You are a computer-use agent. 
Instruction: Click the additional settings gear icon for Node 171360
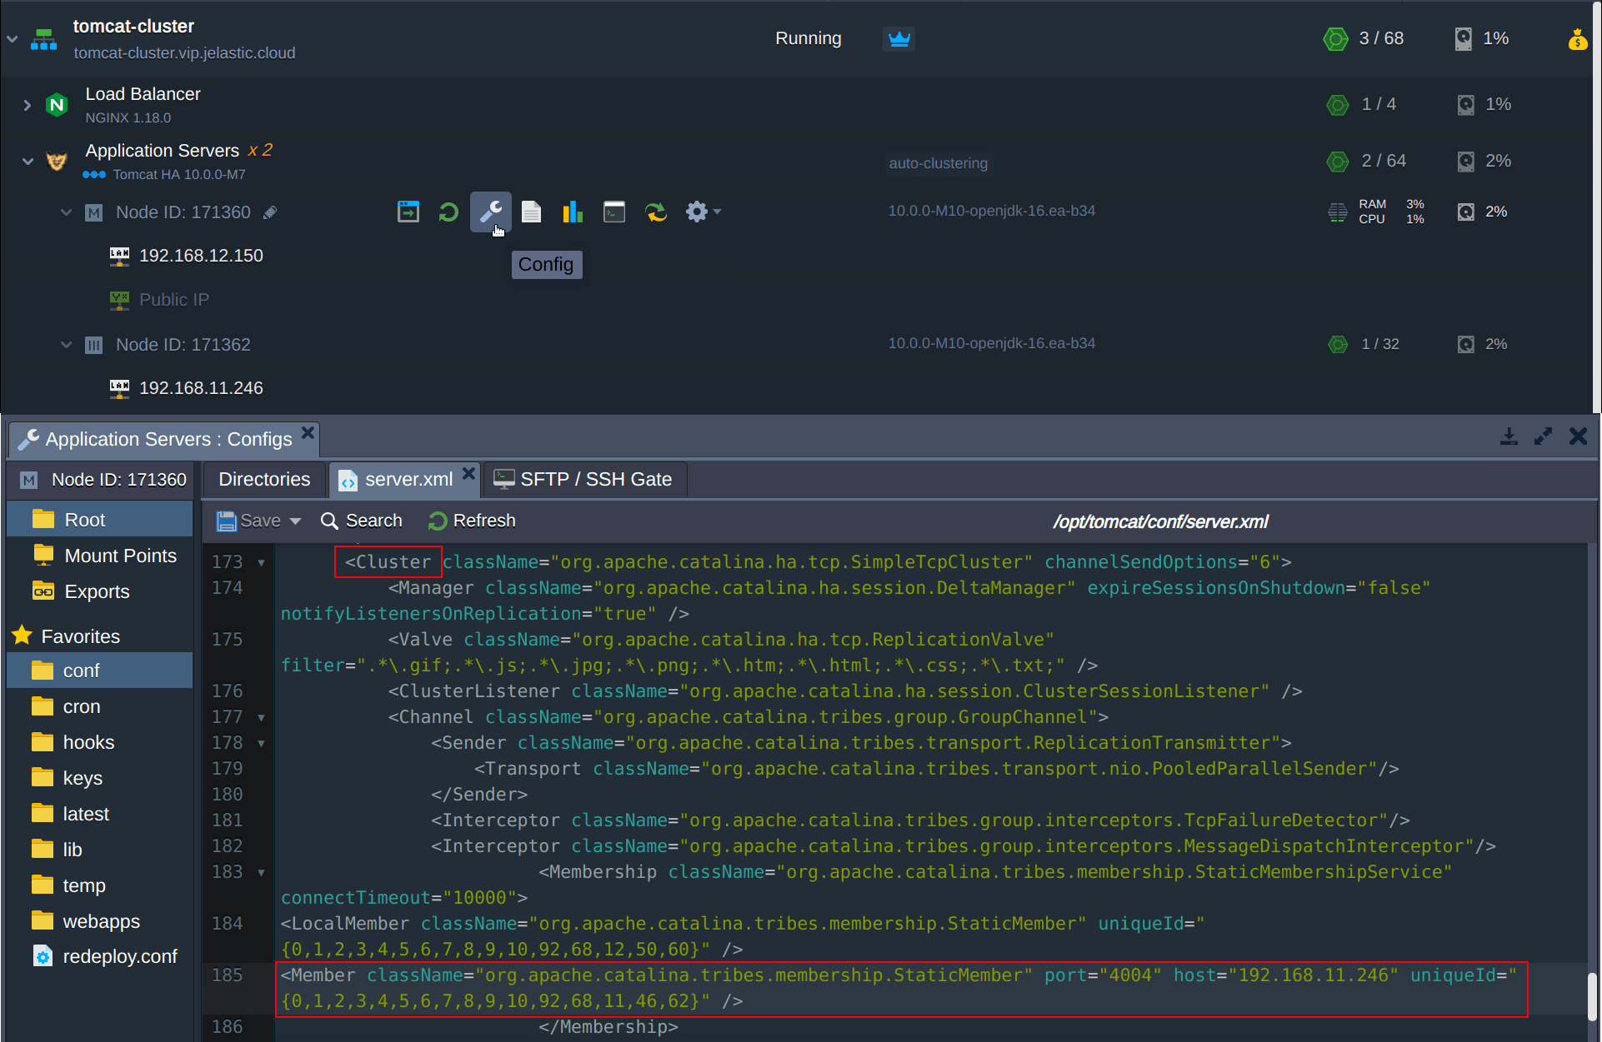tap(697, 212)
